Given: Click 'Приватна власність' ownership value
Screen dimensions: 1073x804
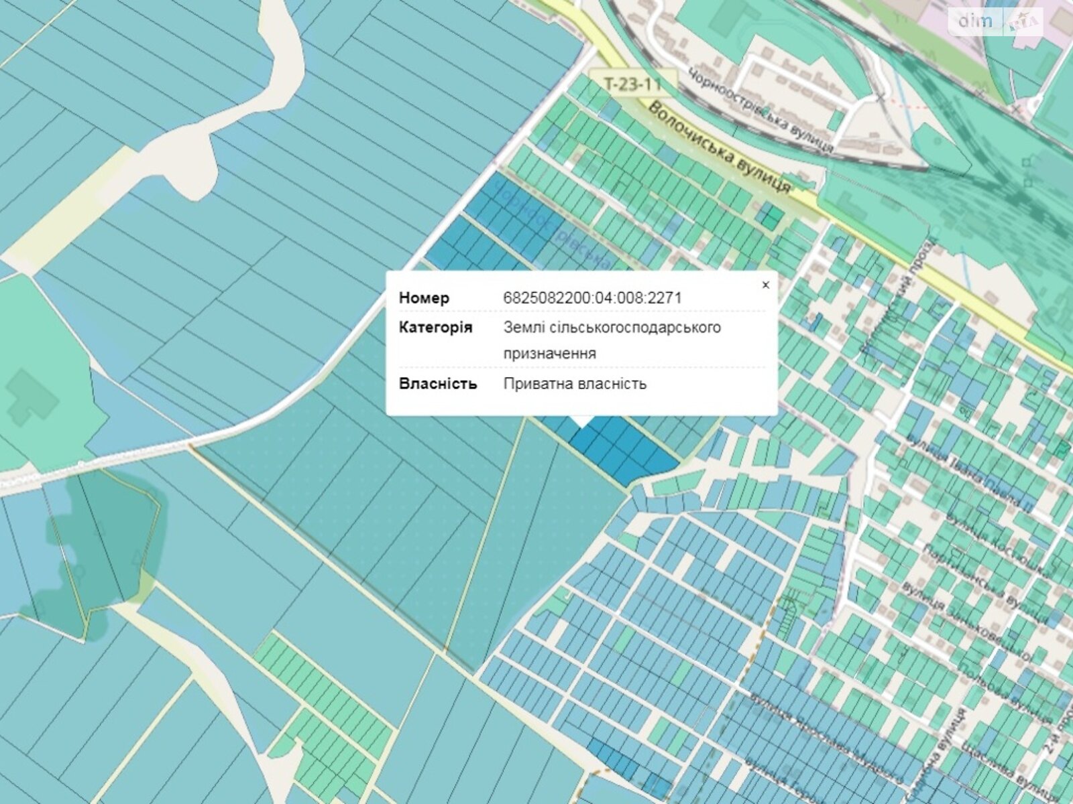Looking at the screenshot, I should coord(575,384).
